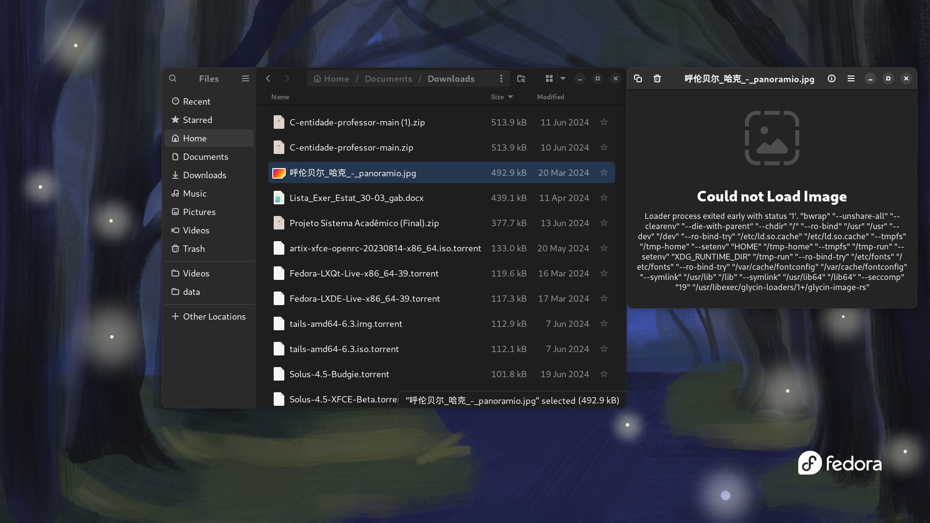Image resolution: width=930 pixels, height=523 pixels.
Task: Click the search icon in Files
Action: click(x=172, y=78)
